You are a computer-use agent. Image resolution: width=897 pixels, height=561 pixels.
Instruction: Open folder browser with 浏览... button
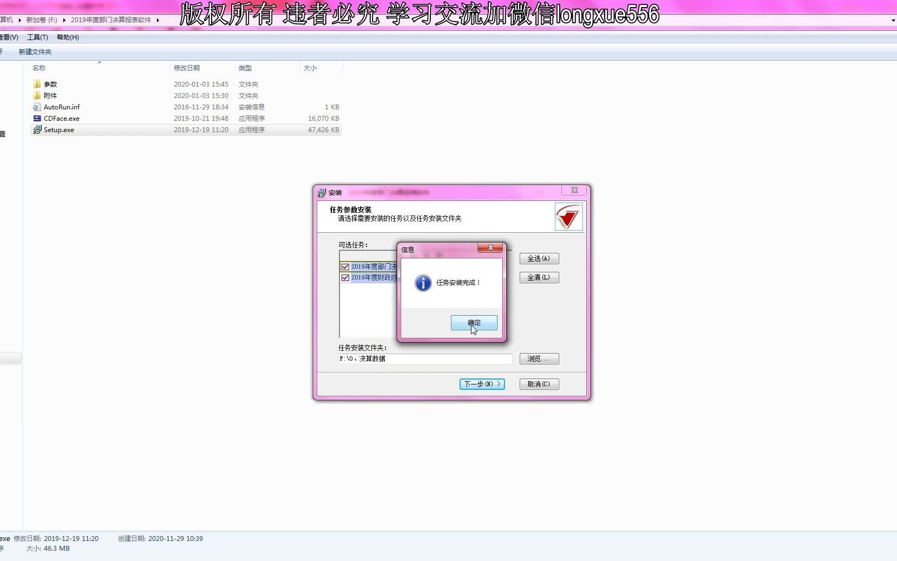539,358
